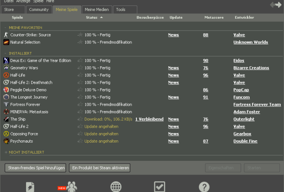Click the question mark help icon
The image size is (284, 192).
[204, 187]
